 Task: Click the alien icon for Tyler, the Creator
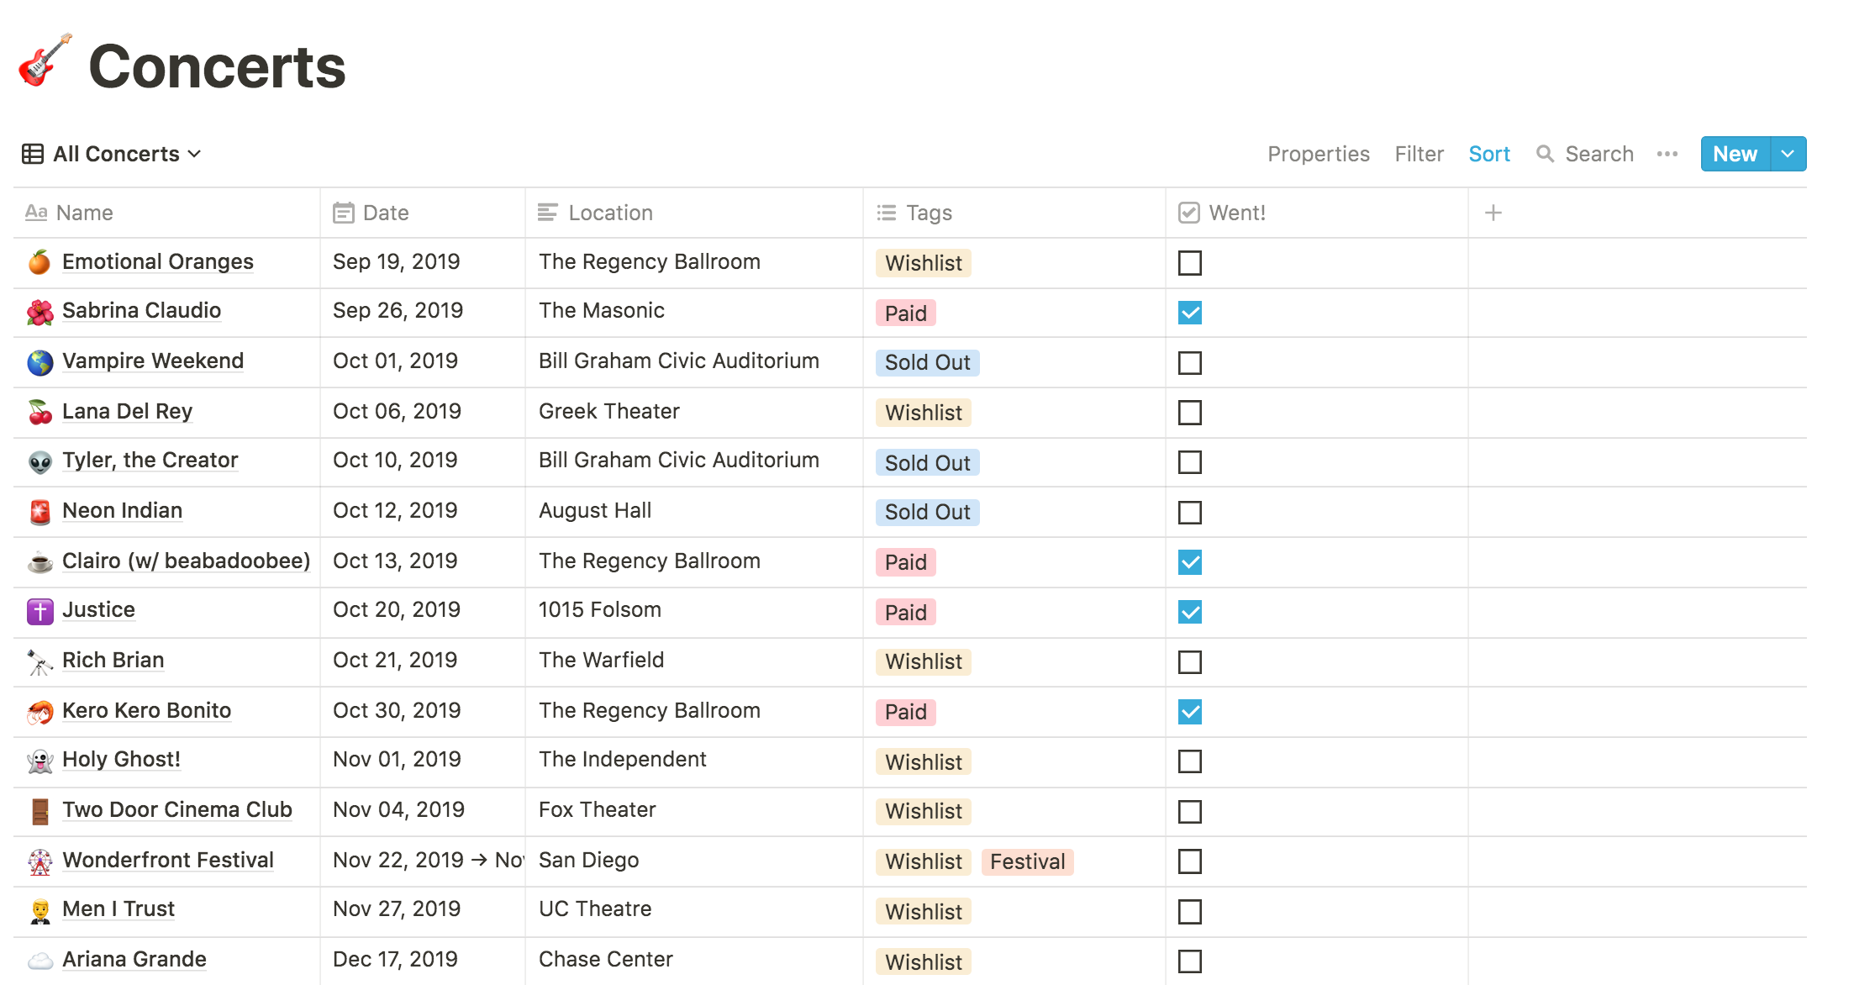pyautogui.click(x=40, y=461)
